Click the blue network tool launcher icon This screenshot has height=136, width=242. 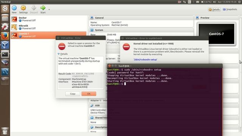(x=5, y=72)
